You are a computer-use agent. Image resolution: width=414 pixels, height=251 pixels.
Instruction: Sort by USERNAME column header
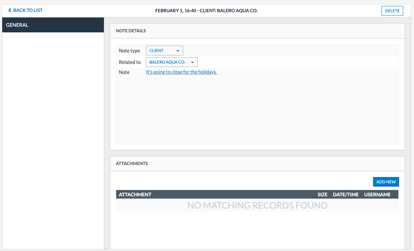[x=377, y=194]
